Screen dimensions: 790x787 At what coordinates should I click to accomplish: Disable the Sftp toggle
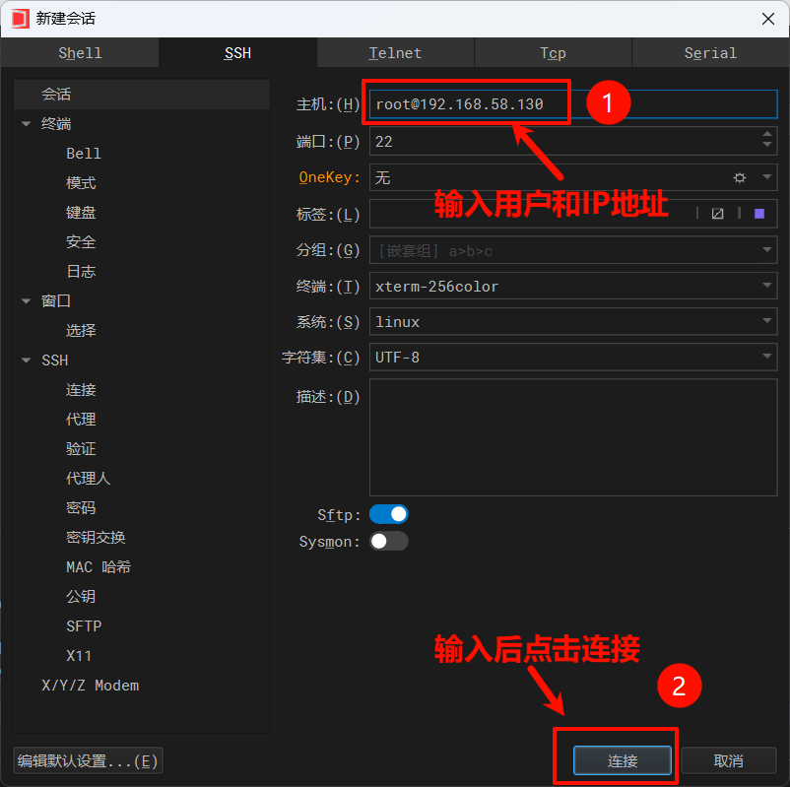coord(388,514)
